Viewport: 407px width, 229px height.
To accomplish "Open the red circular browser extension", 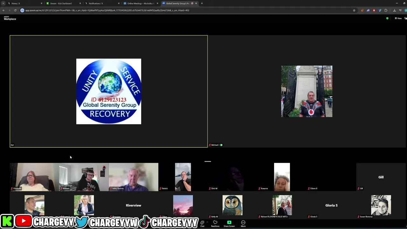I will (x=374, y=10).
